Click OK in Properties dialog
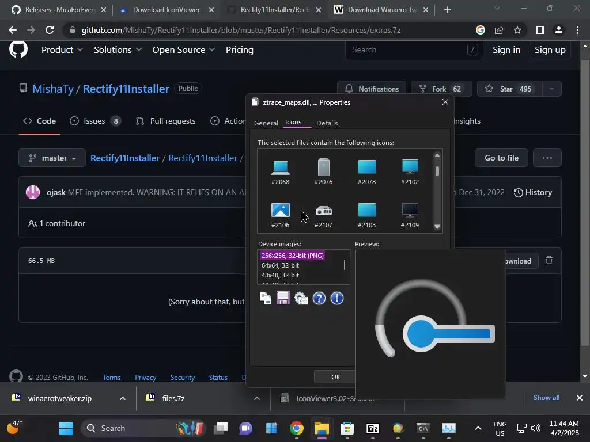 [x=336, y=377]
